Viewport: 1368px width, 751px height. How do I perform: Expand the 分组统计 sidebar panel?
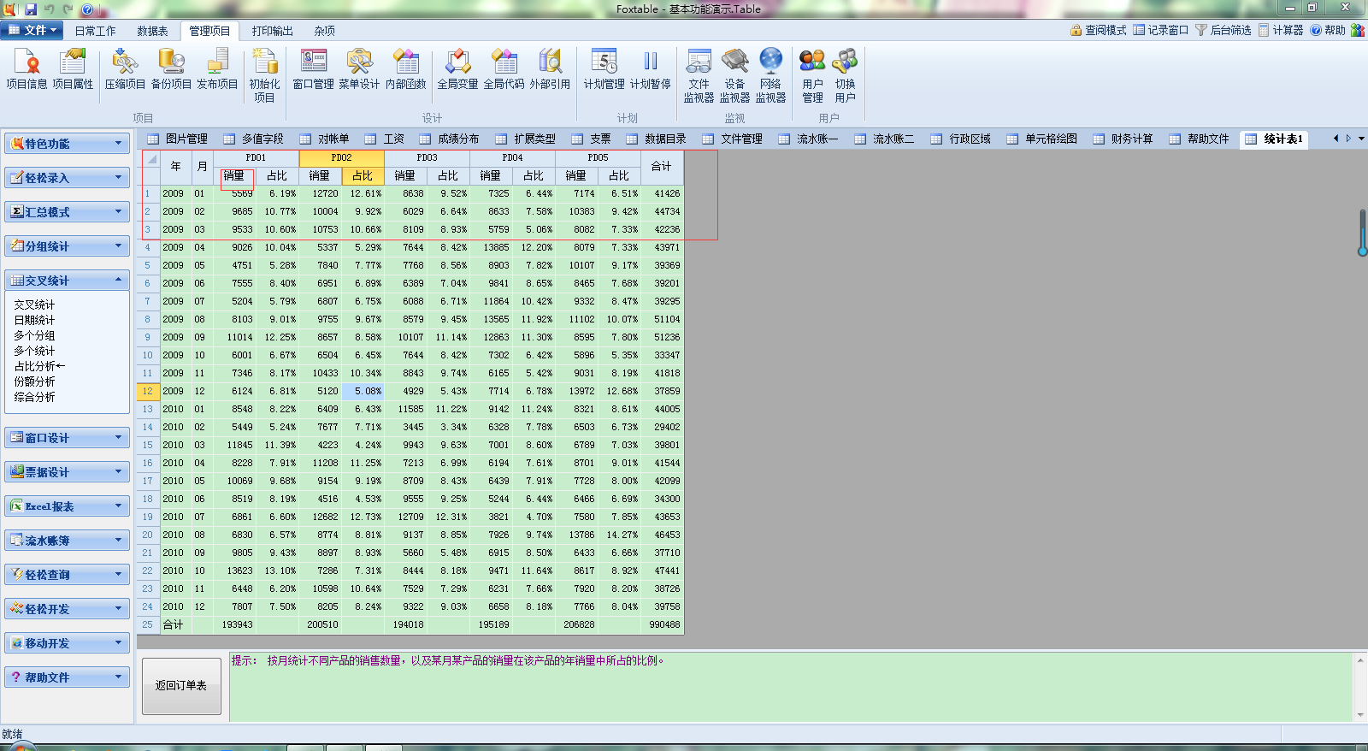tap(67, 246)
